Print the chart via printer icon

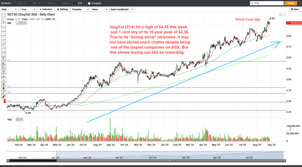pyautogui.click(x=284, y=15)
